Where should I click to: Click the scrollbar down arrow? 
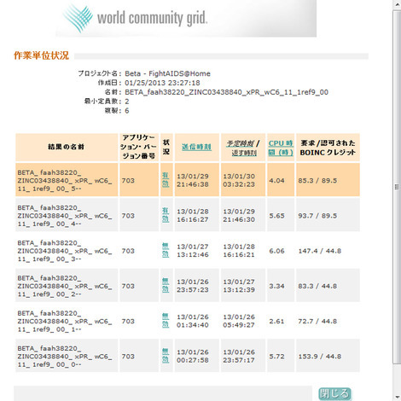pos(397,397)
